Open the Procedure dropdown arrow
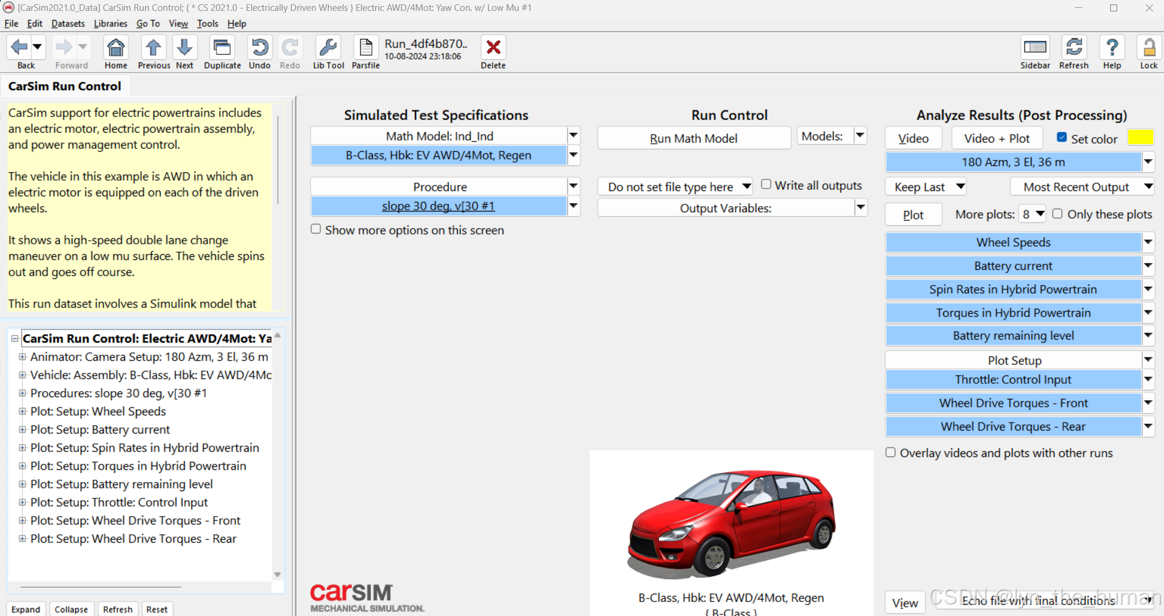 (573, 186)
